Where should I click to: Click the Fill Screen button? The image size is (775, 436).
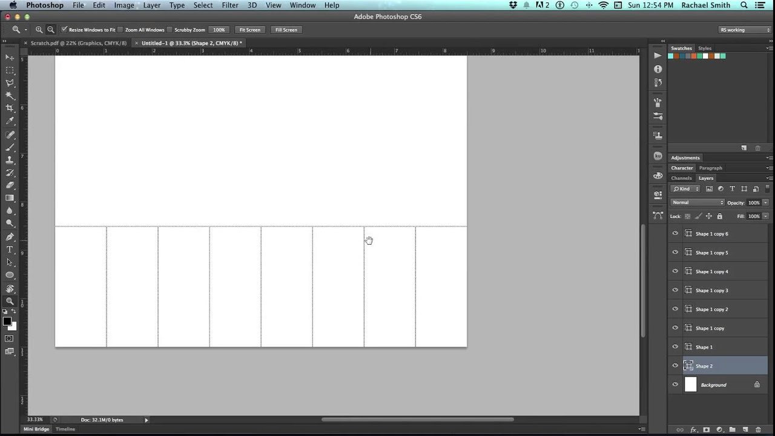286,30
